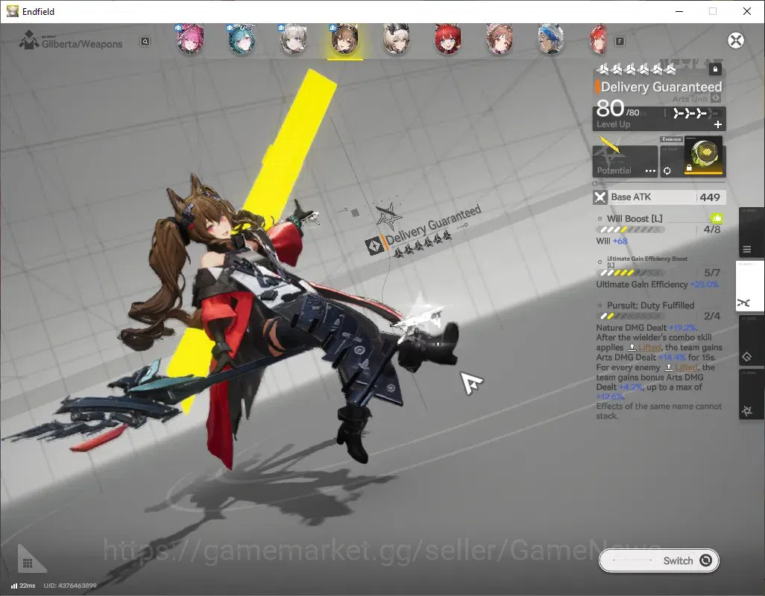
Task: Expand Potential options via the three dots
Action: click(x=650, y=171)
